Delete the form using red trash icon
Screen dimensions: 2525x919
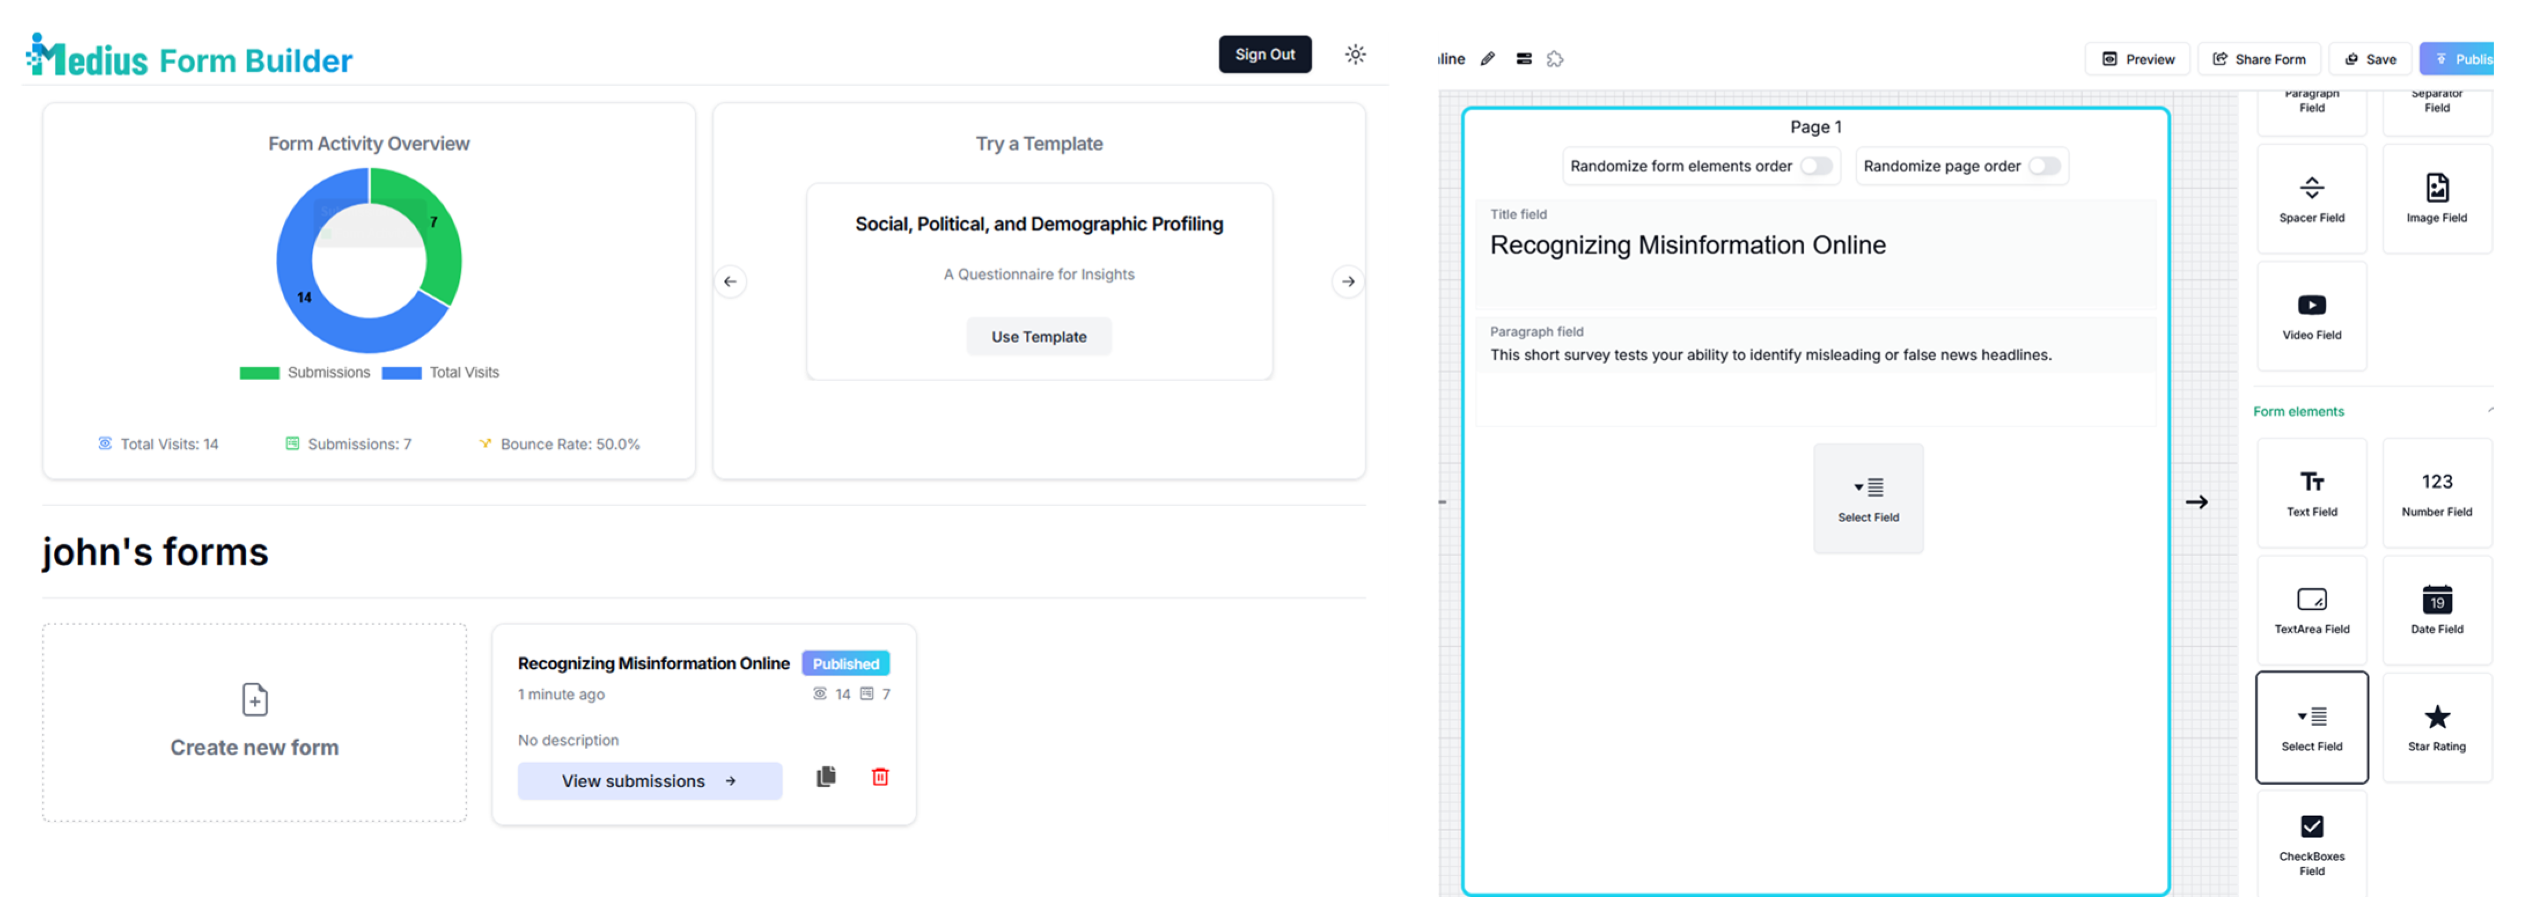pyautogui.click(x=879, y=777)
